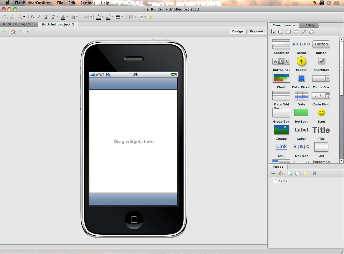Image resolution: width=344 pixels, height=254 pixels.
Task: Select the pointer selection tool
Action: (273, 32)
